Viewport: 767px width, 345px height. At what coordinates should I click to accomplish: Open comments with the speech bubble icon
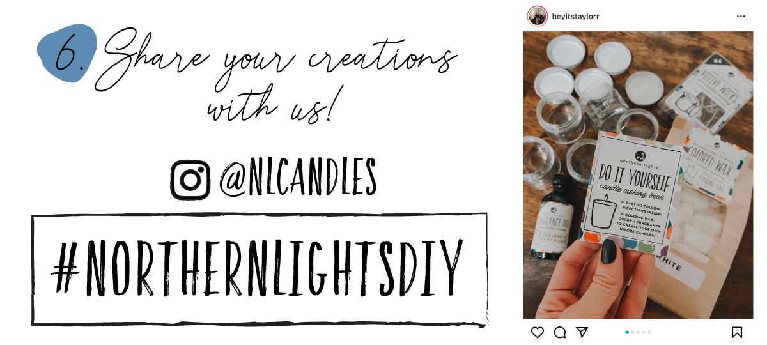point(560,332)
